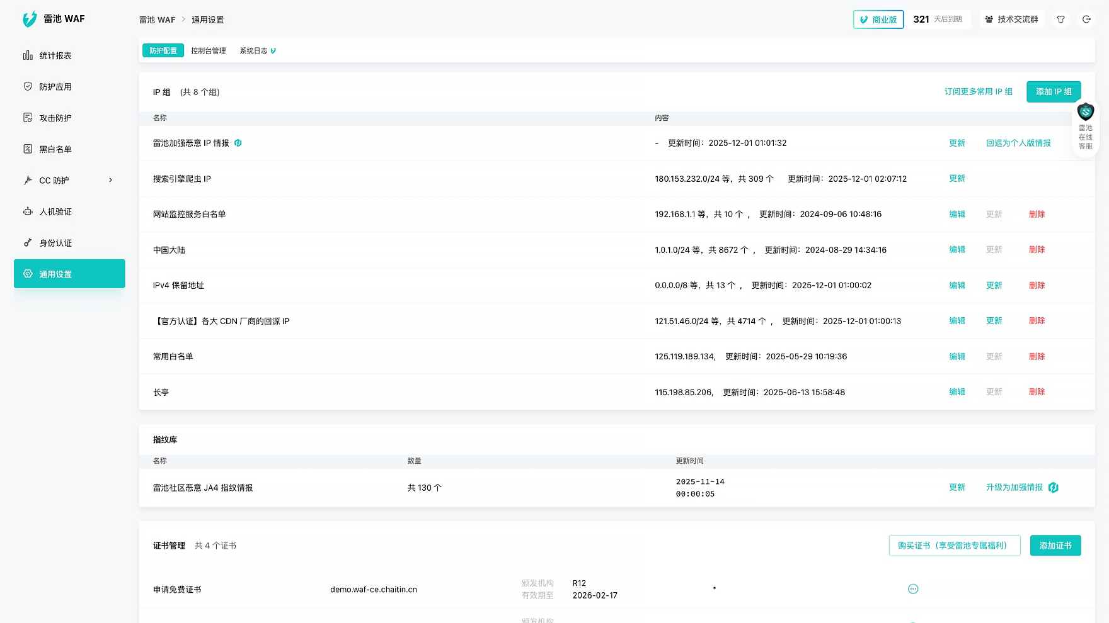Click the logout icon in top right
The image size is (1109, 623).
click(x=1087, y=20)
